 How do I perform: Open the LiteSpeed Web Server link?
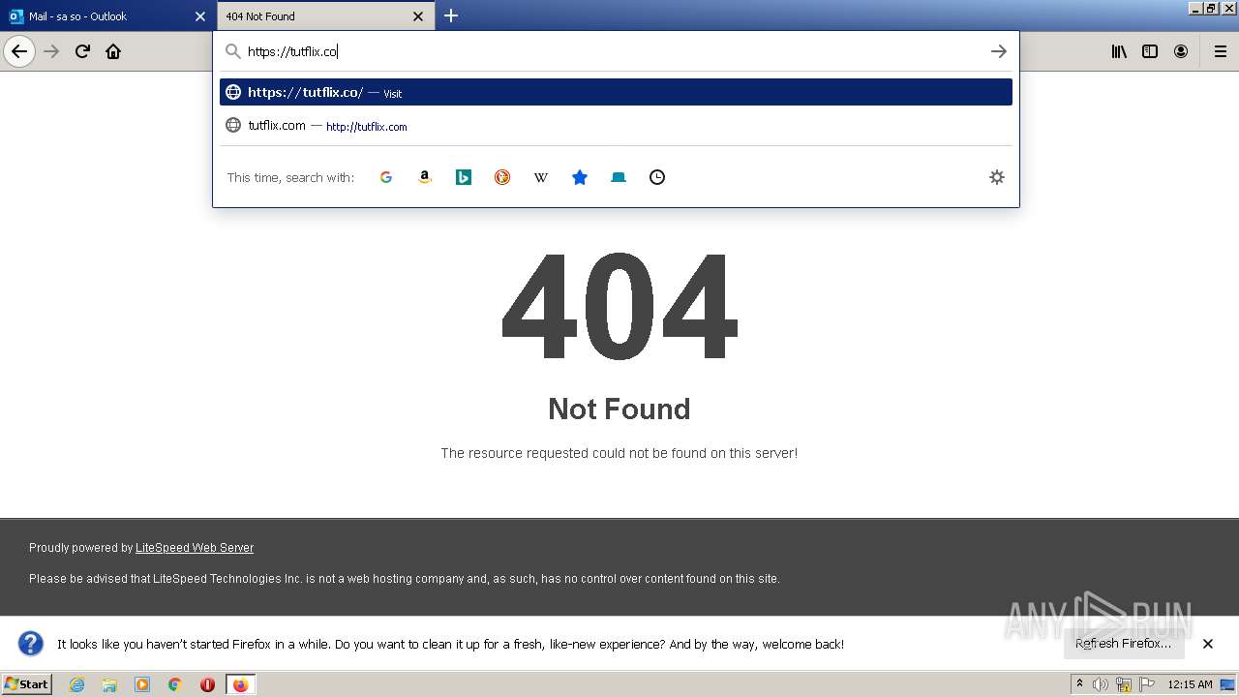click(195, 548)
